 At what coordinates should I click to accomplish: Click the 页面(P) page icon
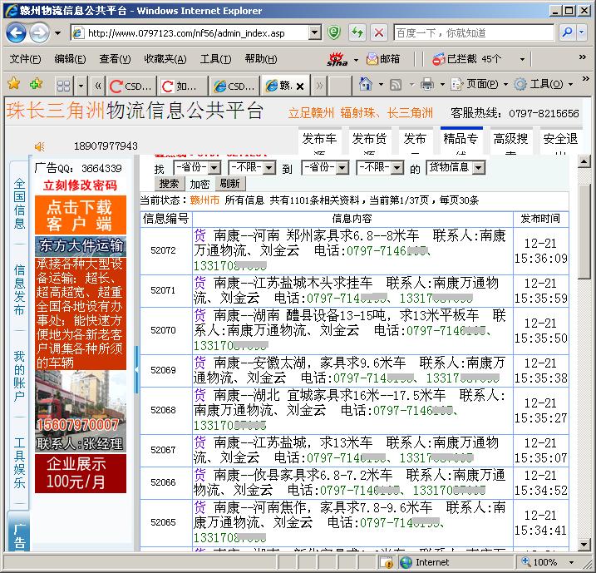click(x=456, y=84)
